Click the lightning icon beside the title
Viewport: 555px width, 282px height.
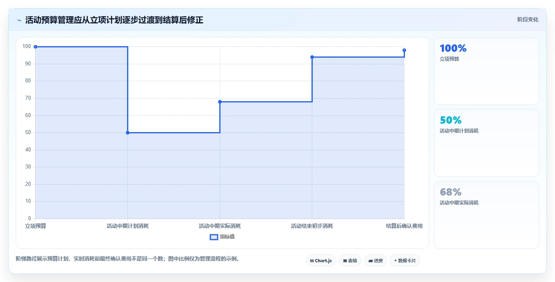tap(19, 20)
